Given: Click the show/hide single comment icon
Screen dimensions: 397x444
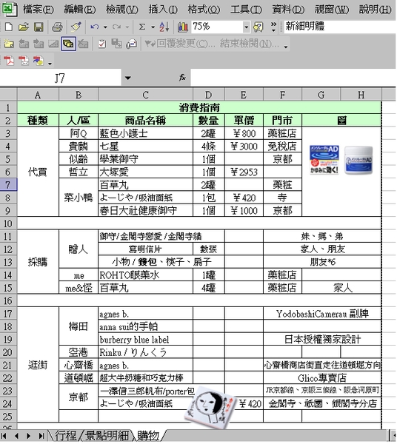Looking at the screenshot, I should click(53, 44).
